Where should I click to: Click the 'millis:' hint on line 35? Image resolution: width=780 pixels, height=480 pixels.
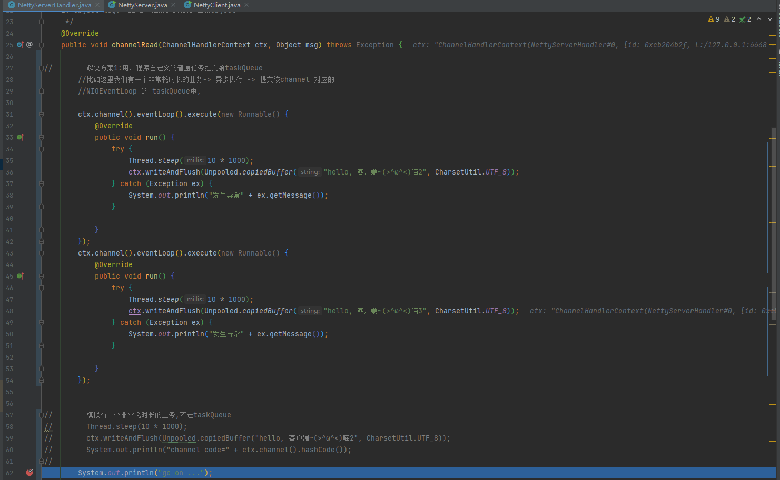[195, 160]
